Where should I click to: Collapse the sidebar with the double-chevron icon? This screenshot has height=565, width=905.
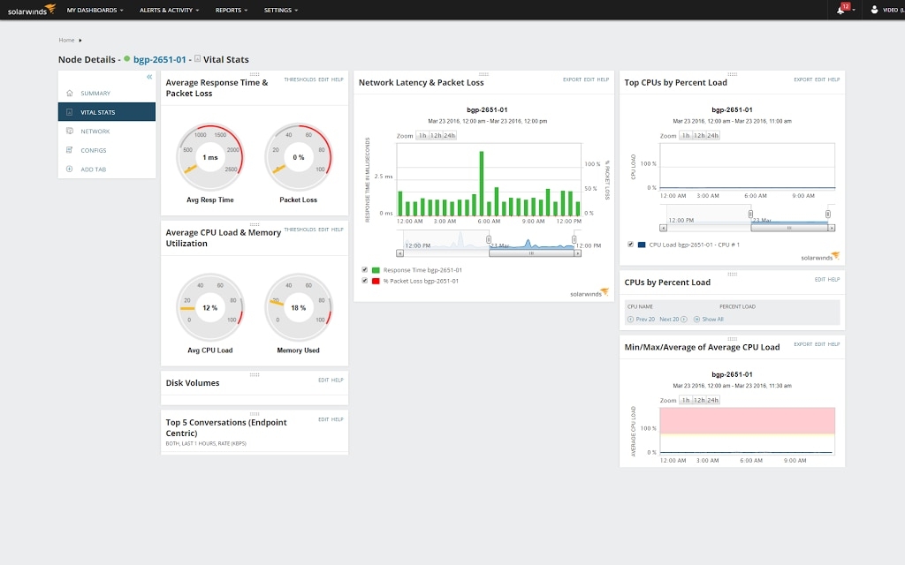tap(148, 77)
